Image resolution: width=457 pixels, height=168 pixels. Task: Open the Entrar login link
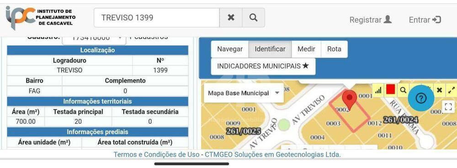(x=425, y=20)
